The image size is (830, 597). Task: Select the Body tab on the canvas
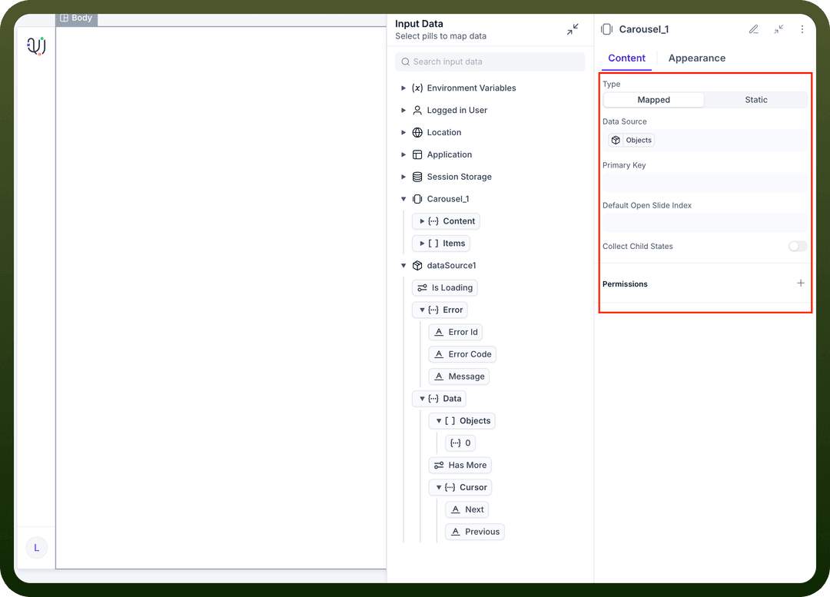[x=76, y=18]
